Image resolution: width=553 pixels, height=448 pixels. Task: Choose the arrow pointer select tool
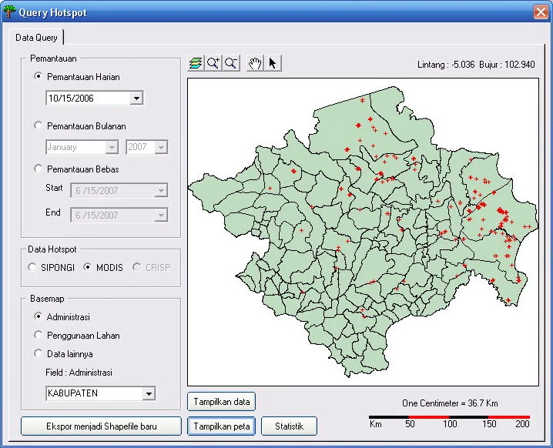point(273,63)
